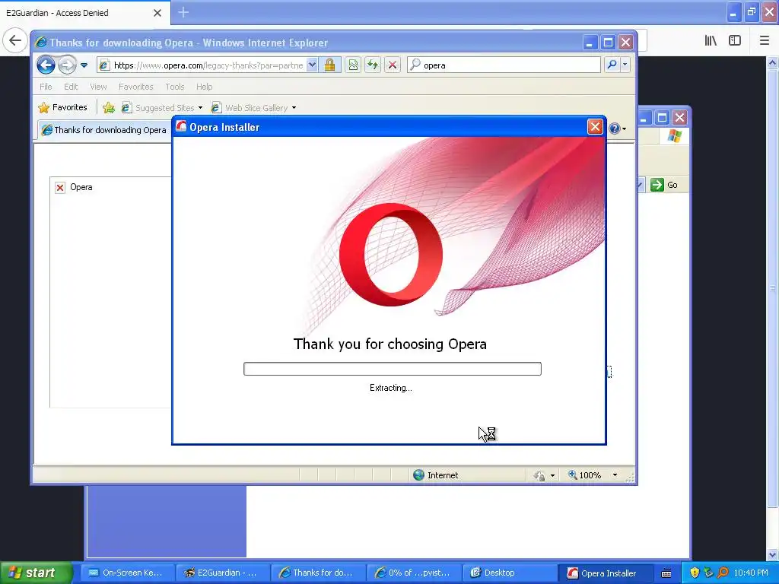Switch to E2Guardian taskbar item

click(x=223, y=573)
